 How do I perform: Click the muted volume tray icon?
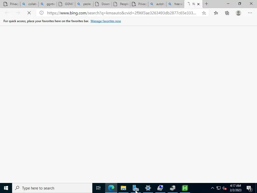pos(225,188)
